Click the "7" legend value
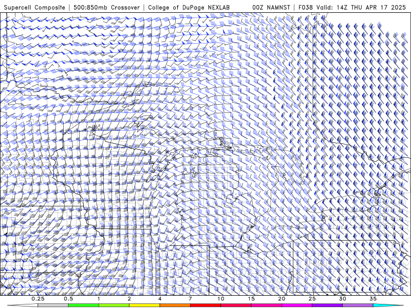Viewport: 411px width, 308px height. pos(190,299)
